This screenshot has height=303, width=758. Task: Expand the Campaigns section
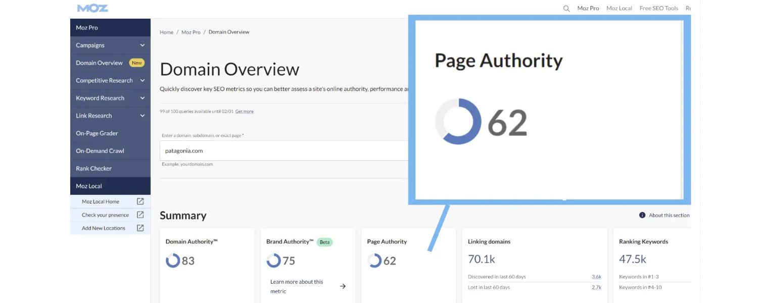coord(144,45)
